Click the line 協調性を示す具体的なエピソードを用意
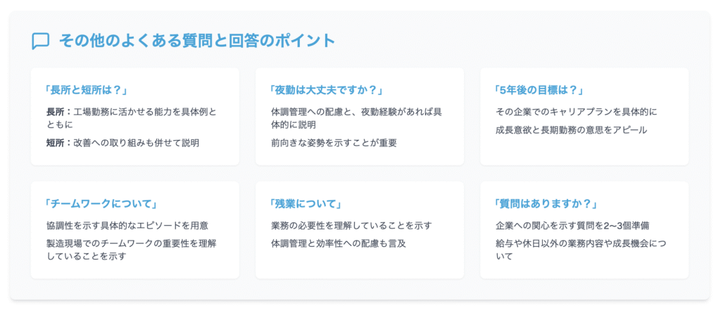Image resolution: width=721 pixels, height=311 pixels. pyautogui.click(x=127, y=226)
